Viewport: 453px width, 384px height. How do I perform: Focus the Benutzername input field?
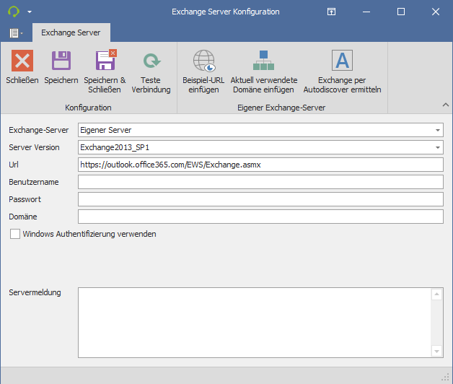pyautogui.click(x=260, y=182)
